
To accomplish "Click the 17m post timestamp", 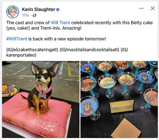I will coord(25,15).
